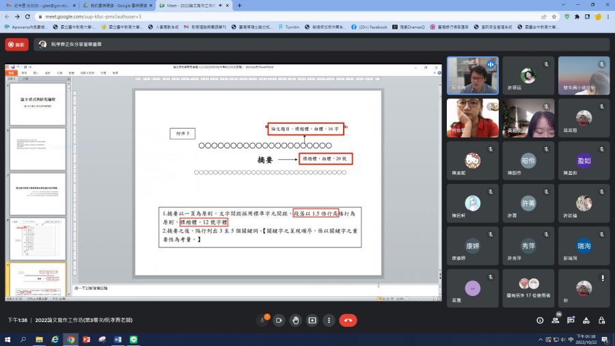Open PowerPoint from the Windows taskbar

click(x=87, y=339)
